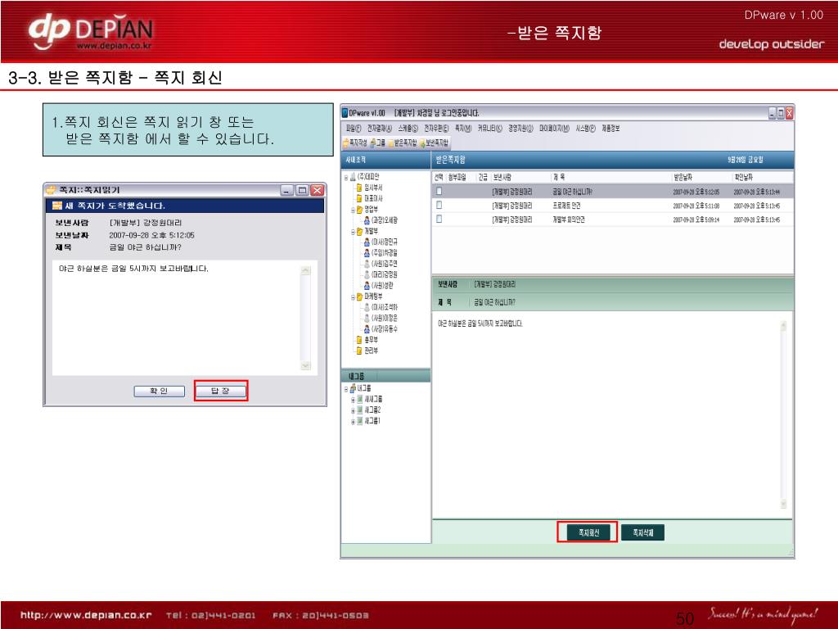Click the 영업부 open folder icon

(x=360, y=210)
